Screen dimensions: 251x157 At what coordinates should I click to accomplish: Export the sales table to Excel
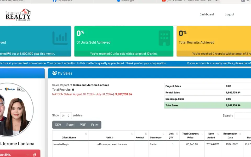coord(70,125)
